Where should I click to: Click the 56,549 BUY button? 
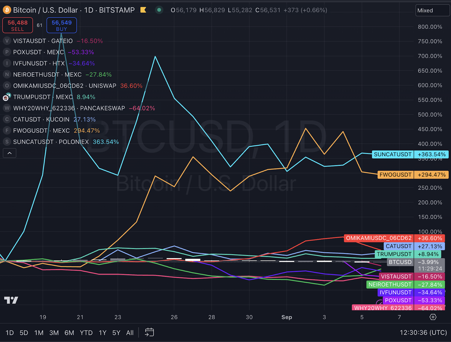tap(61, 25)
